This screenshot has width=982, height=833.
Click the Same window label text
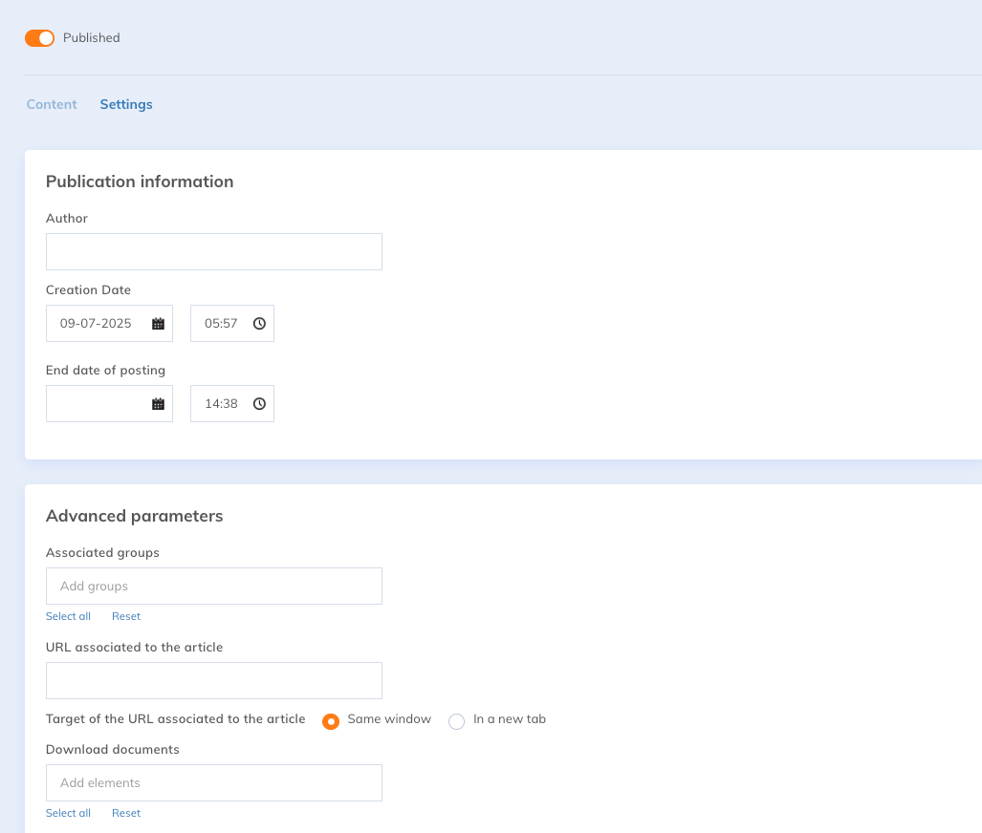(x=389, y=719)
